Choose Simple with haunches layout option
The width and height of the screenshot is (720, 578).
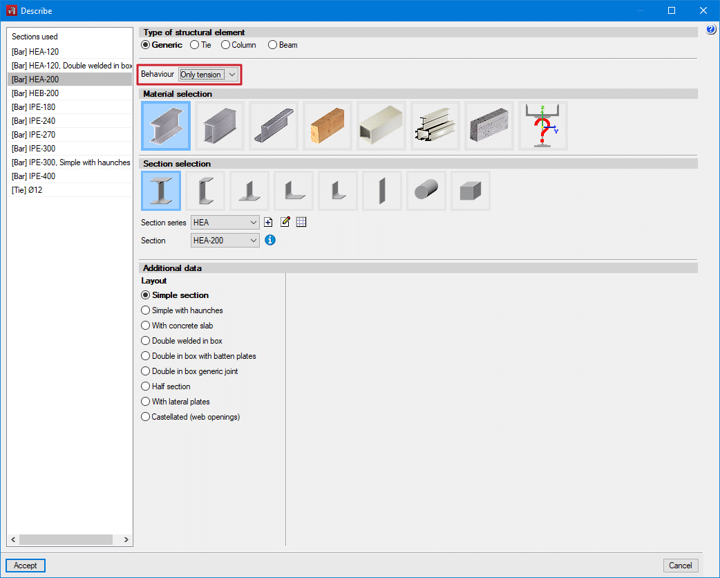pos(146,310)
